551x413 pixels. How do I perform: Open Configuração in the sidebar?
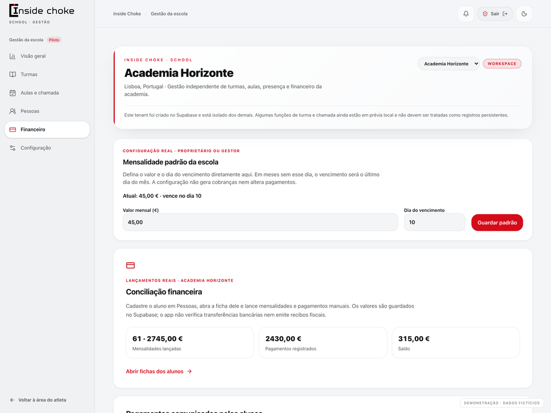coord(47,148)
